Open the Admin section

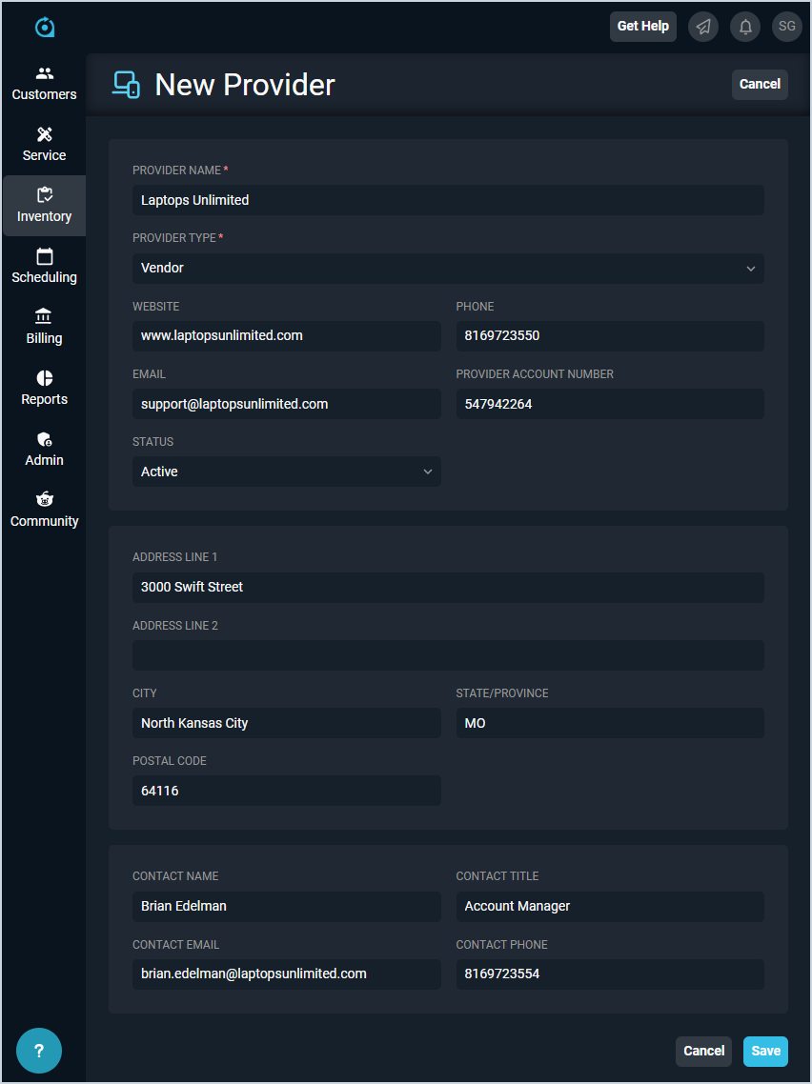coord(44,450)
